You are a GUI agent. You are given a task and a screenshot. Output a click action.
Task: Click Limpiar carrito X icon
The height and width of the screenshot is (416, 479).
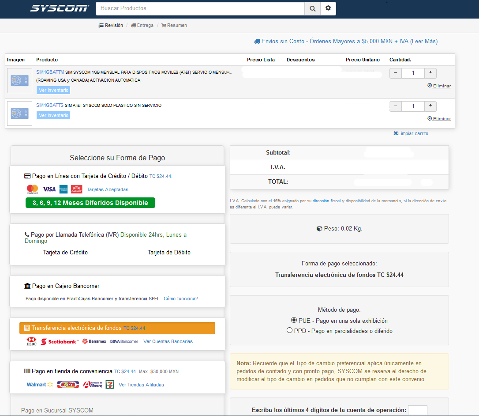click(x=396, y=133)
